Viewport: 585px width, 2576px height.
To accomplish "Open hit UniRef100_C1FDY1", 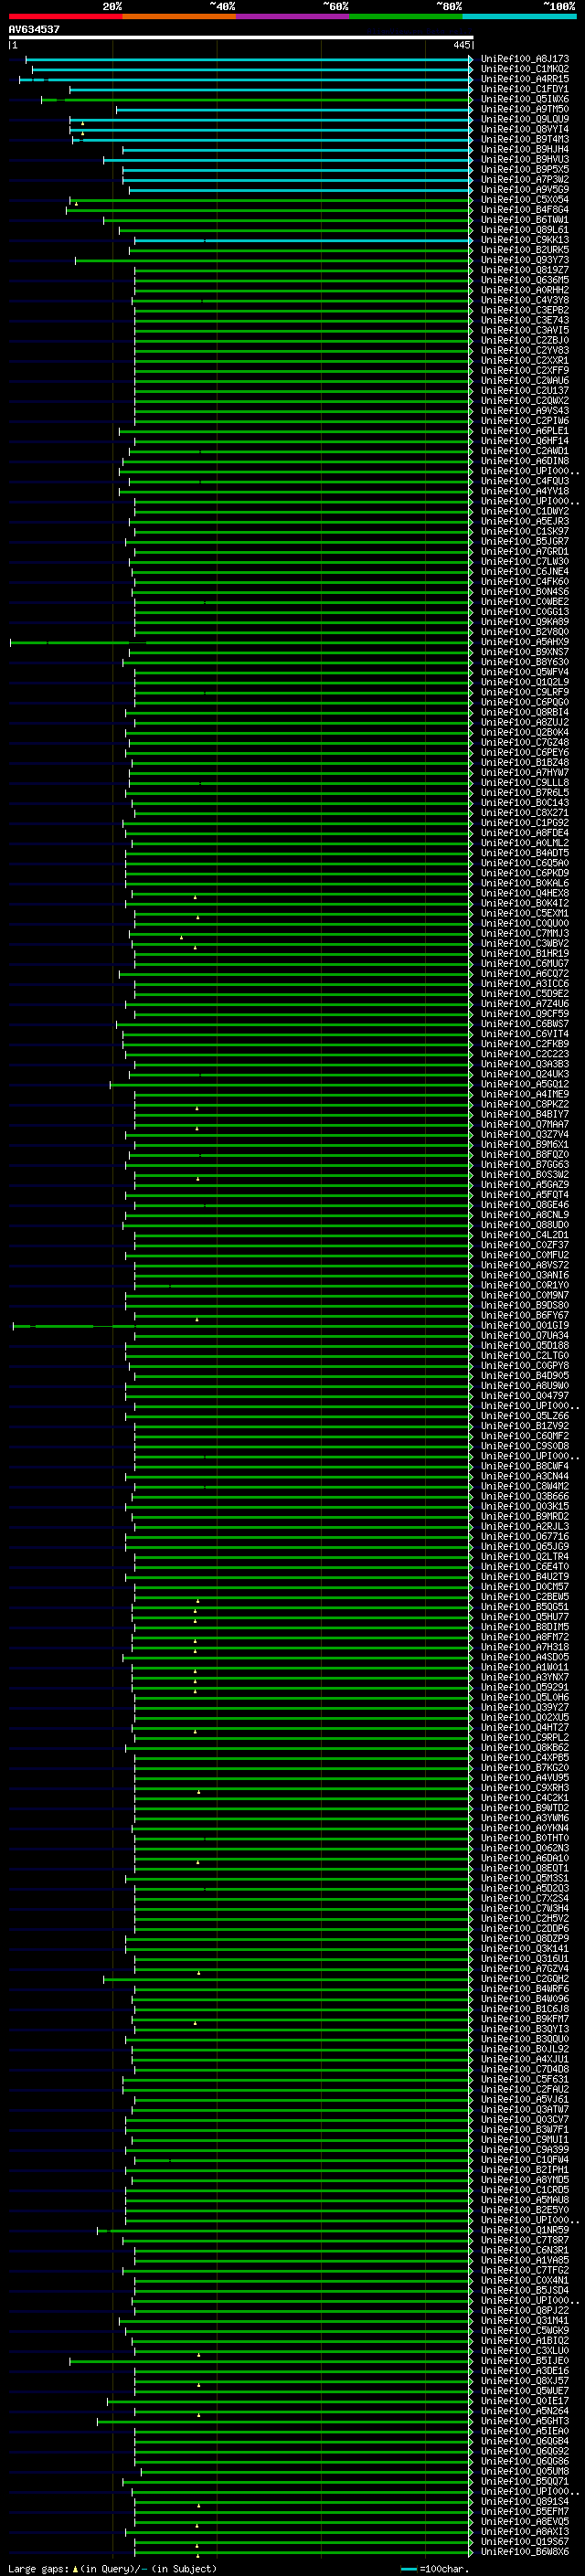I will (525, 89).
